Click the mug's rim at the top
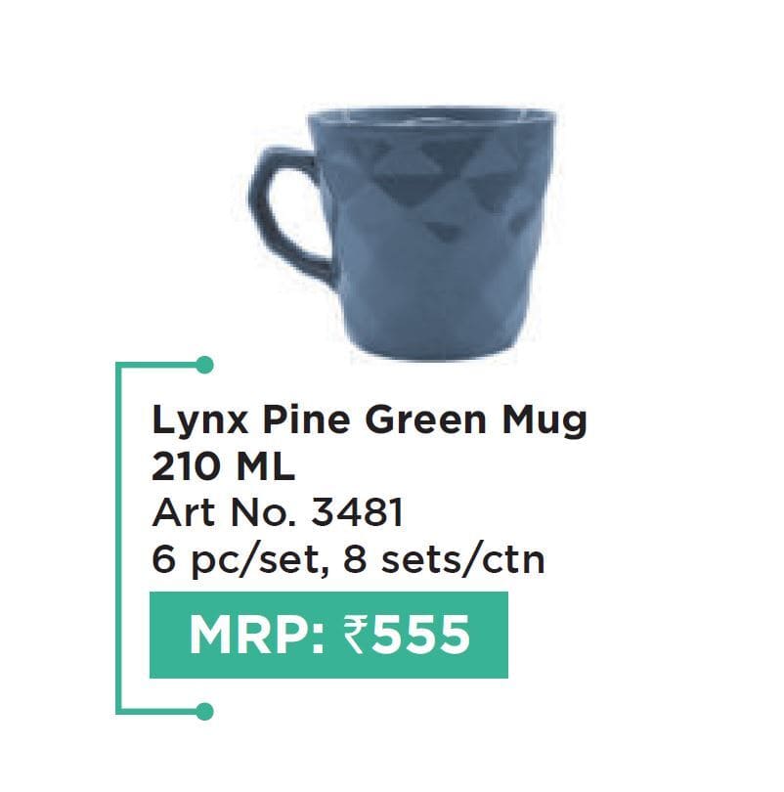Screen dimensions: 784x792 click(x=432, y=114)
